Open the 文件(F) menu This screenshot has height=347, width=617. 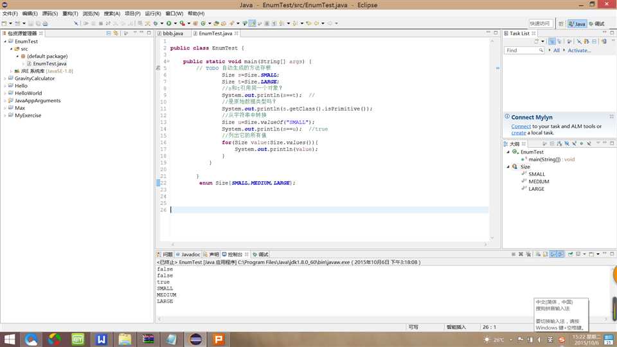click(x=10, y=13)
